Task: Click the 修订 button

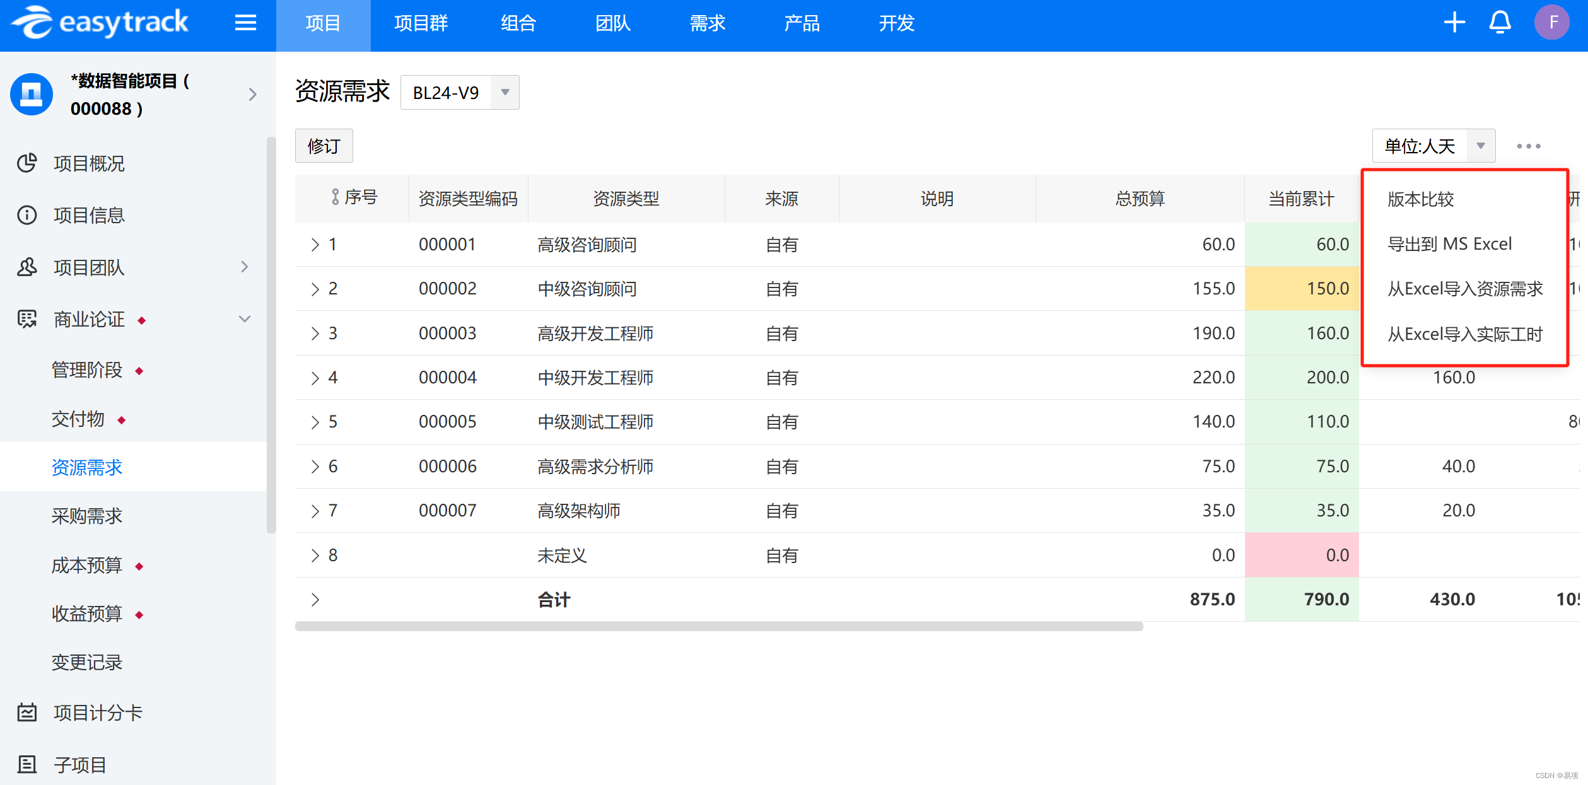Action: click(324, 146)
